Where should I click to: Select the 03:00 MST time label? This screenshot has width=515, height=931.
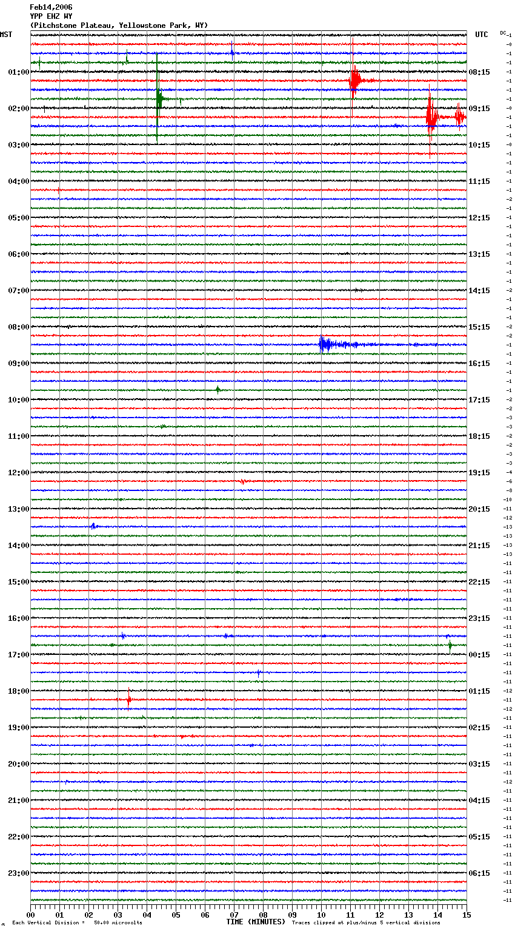(x=19, y=145)
